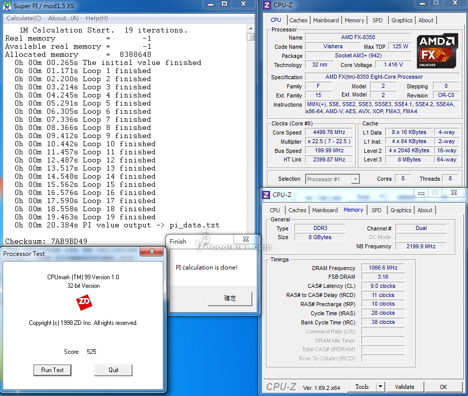This screenshot has height=396, width=468.
Task: Confirm the PI calculation done dialog
Action: 229,299
